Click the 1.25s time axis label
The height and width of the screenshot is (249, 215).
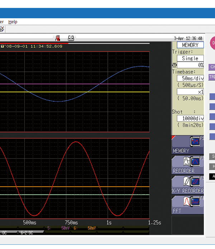tap(154, 223)
